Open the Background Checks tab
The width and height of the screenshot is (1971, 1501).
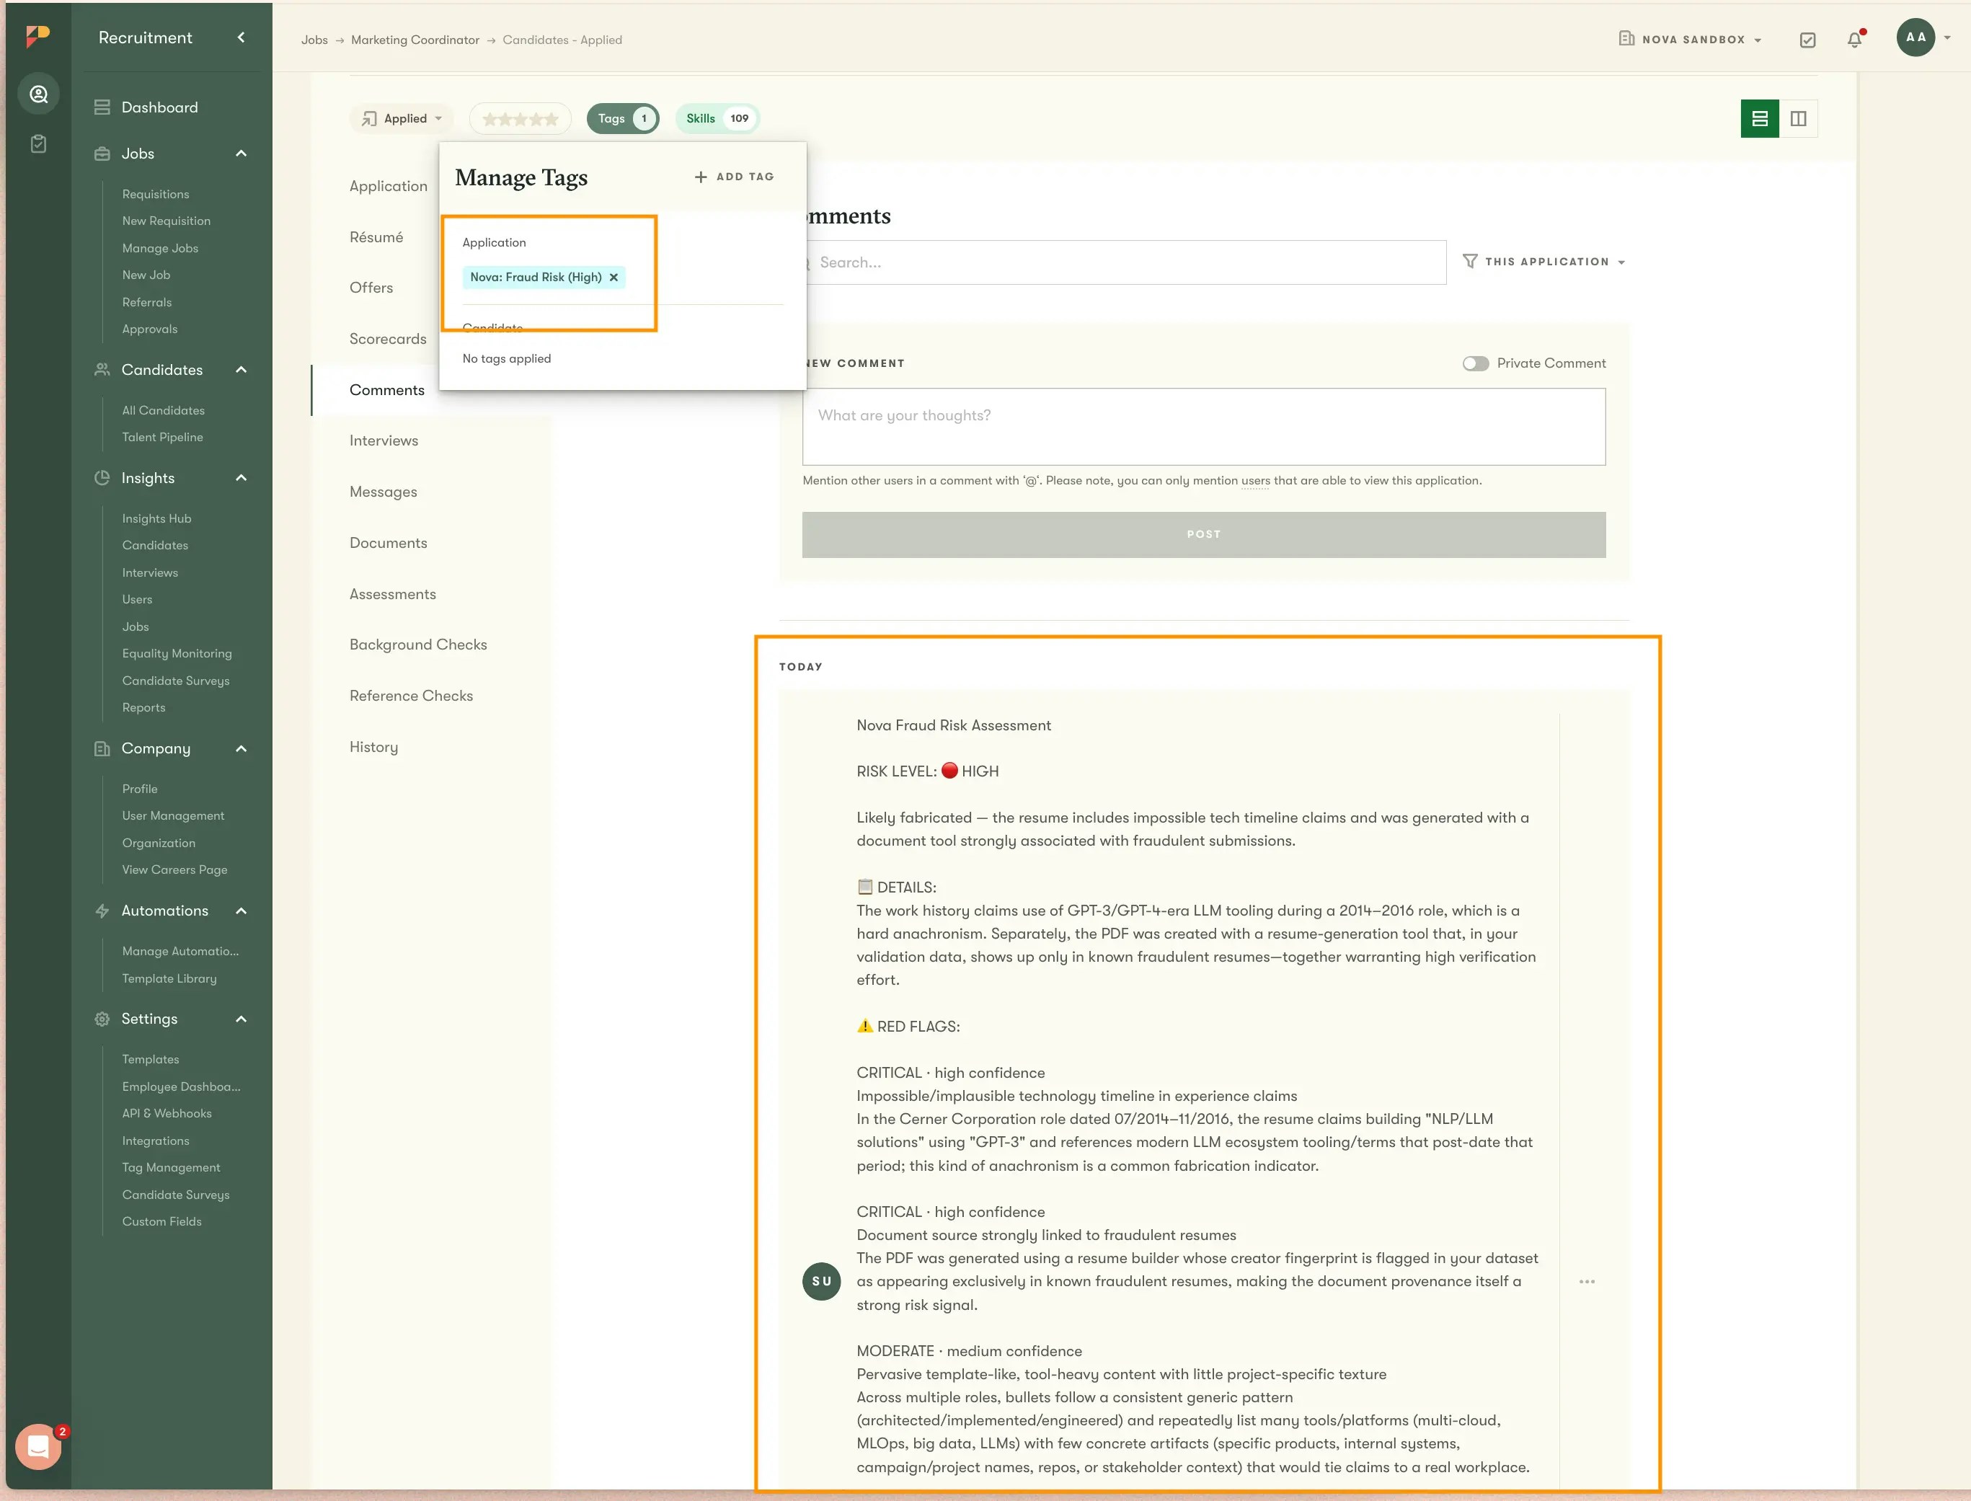(418, 645)
